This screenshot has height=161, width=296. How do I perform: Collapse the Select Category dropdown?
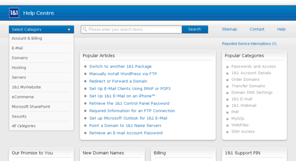[42, 29]
